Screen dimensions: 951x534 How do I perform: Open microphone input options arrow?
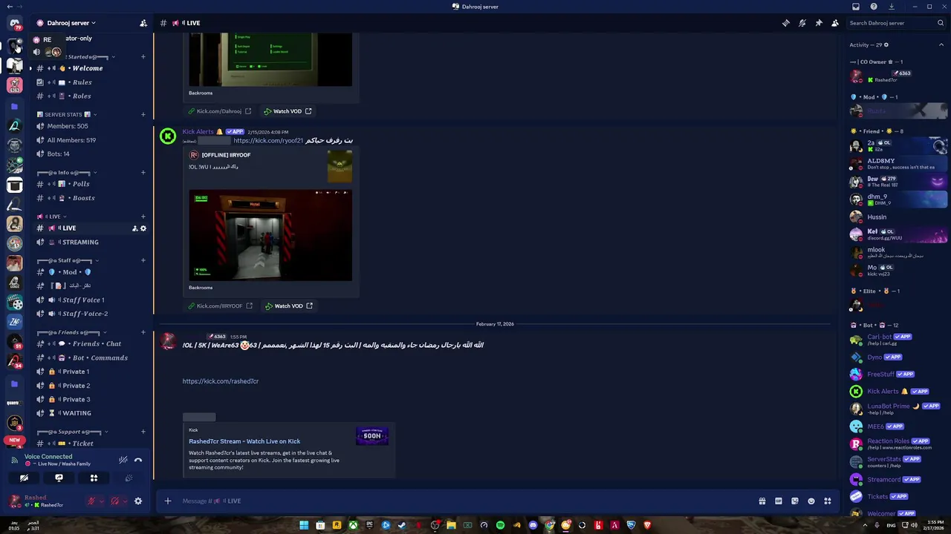pos(101,501)
